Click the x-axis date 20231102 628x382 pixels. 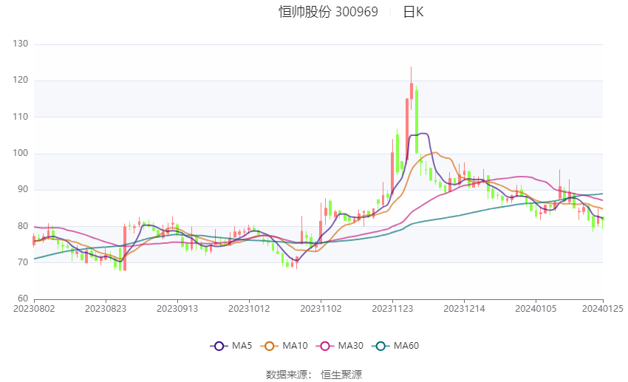pos(321,309)
